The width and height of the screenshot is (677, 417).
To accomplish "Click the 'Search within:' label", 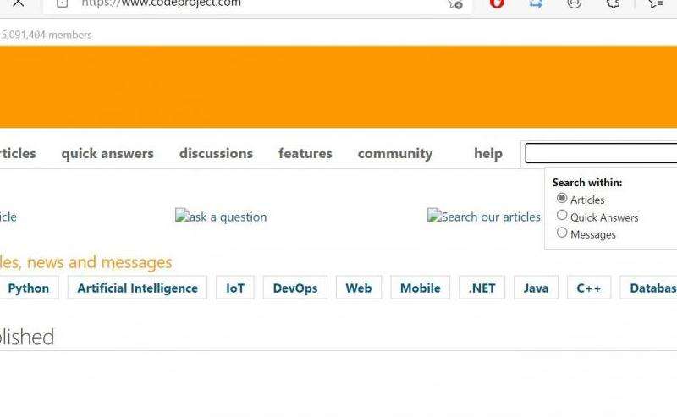I will 587,183.
